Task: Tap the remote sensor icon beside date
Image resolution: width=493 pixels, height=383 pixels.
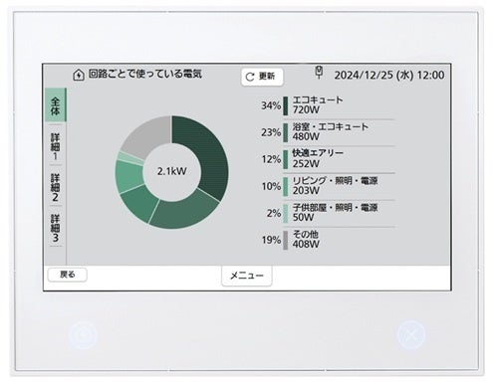Action: pos(319,73)
